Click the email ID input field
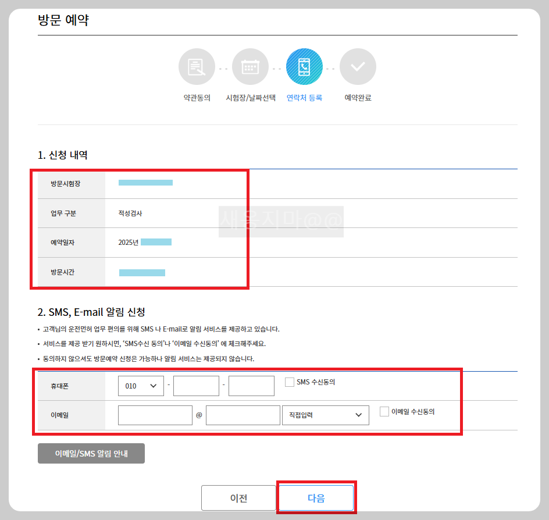Image resolution: width=549 pixels, height=520 pixels. coord(155,415)
